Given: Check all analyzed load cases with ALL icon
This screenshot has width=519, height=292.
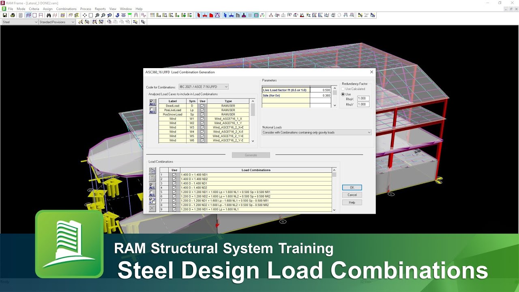Looking at the screenshot, I should (x=152, y=103).
